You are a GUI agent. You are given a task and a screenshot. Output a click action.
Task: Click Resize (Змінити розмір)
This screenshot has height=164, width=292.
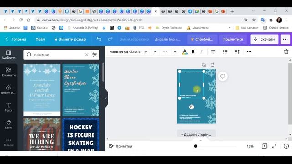pos(70,39)
